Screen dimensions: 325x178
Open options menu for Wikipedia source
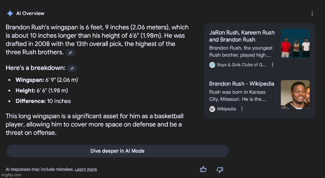[242, 109]
